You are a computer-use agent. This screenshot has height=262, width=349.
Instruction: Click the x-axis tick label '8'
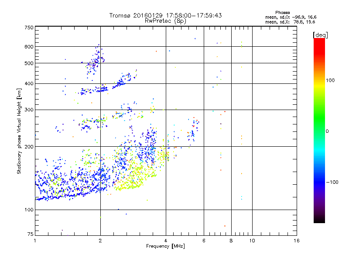[x=231, y=241]
